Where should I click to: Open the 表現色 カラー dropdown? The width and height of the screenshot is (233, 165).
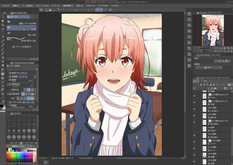click(209, 68)
